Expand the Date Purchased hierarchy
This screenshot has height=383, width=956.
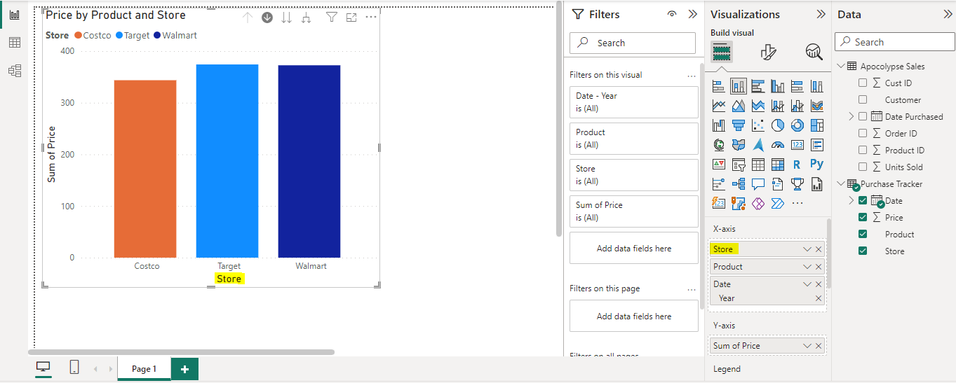851,116
